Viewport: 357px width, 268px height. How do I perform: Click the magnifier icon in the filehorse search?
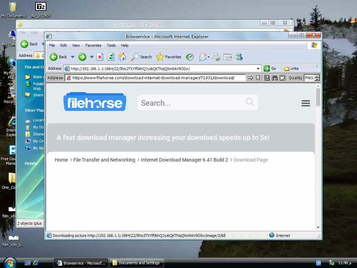[250, 102]
